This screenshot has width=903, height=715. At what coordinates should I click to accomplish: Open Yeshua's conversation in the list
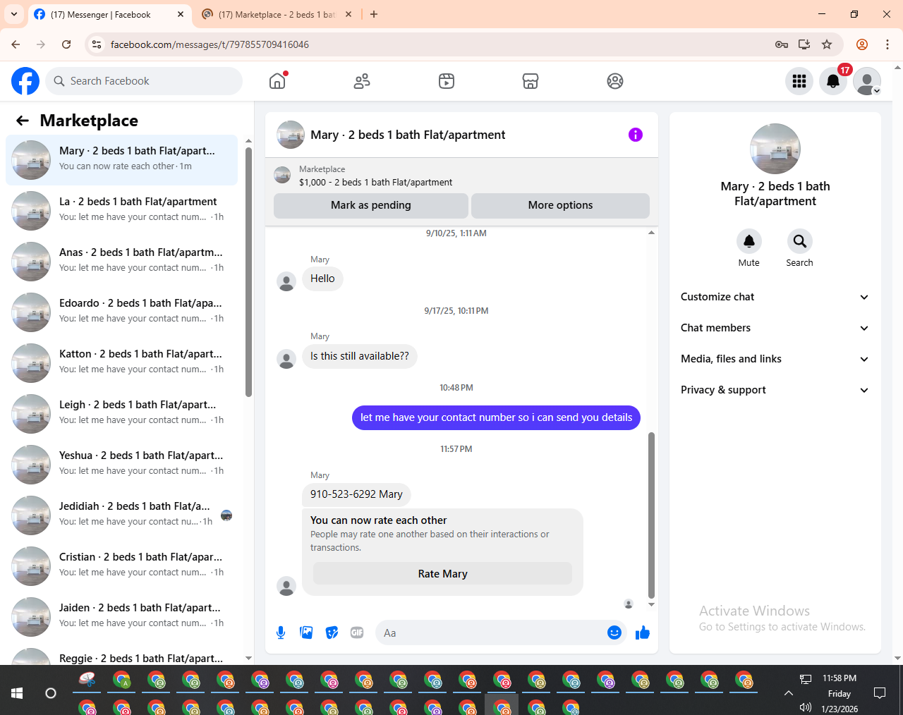122,465
